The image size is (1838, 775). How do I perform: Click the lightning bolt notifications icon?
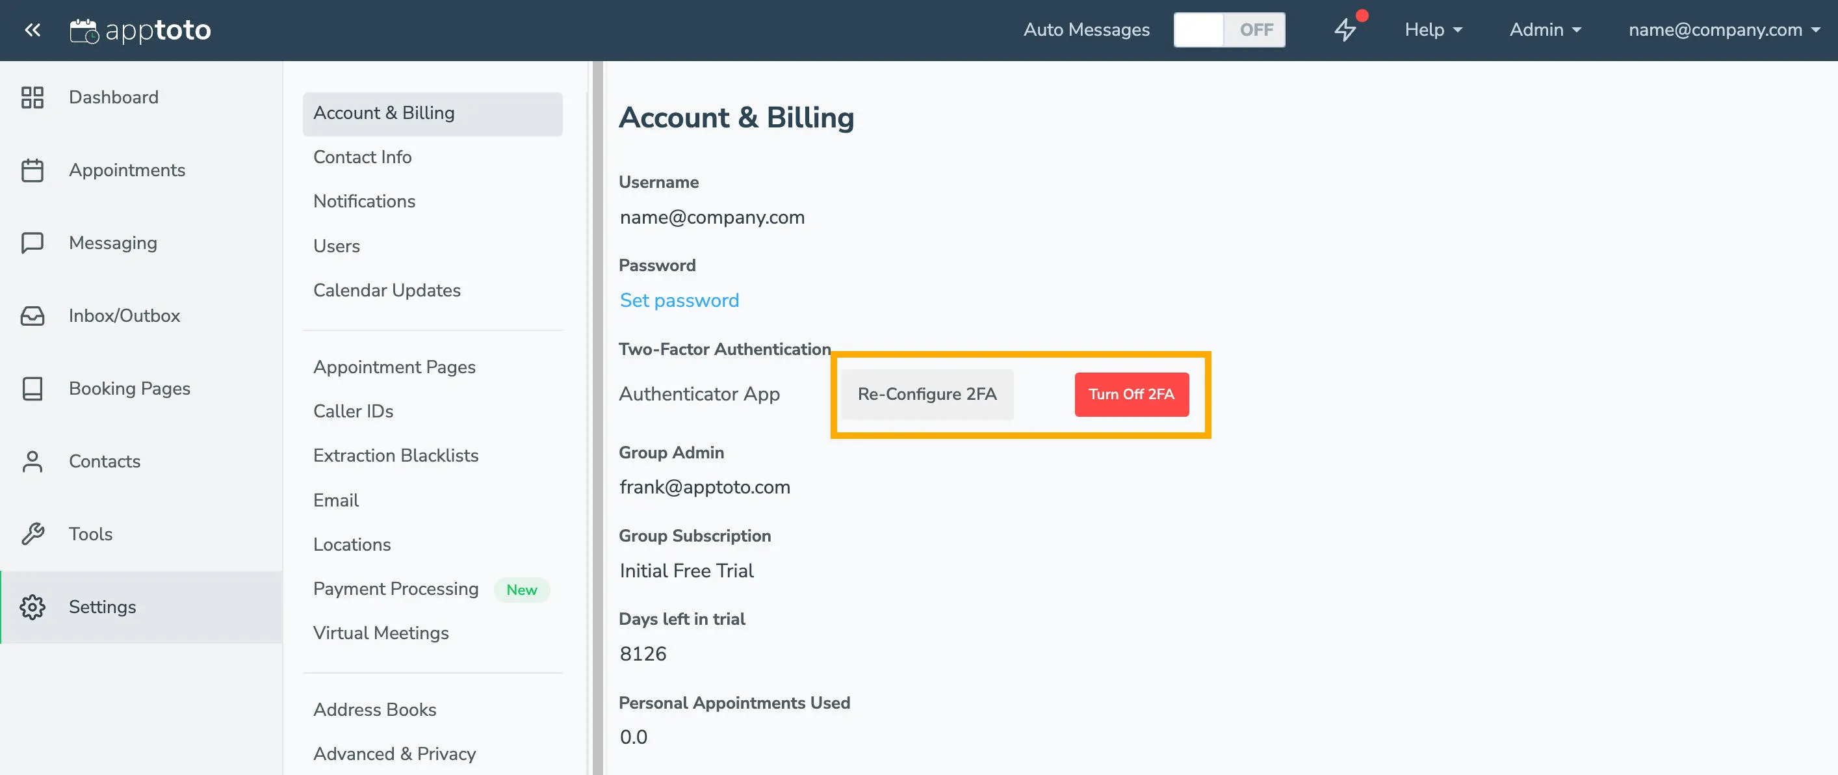coord(1345,30)
